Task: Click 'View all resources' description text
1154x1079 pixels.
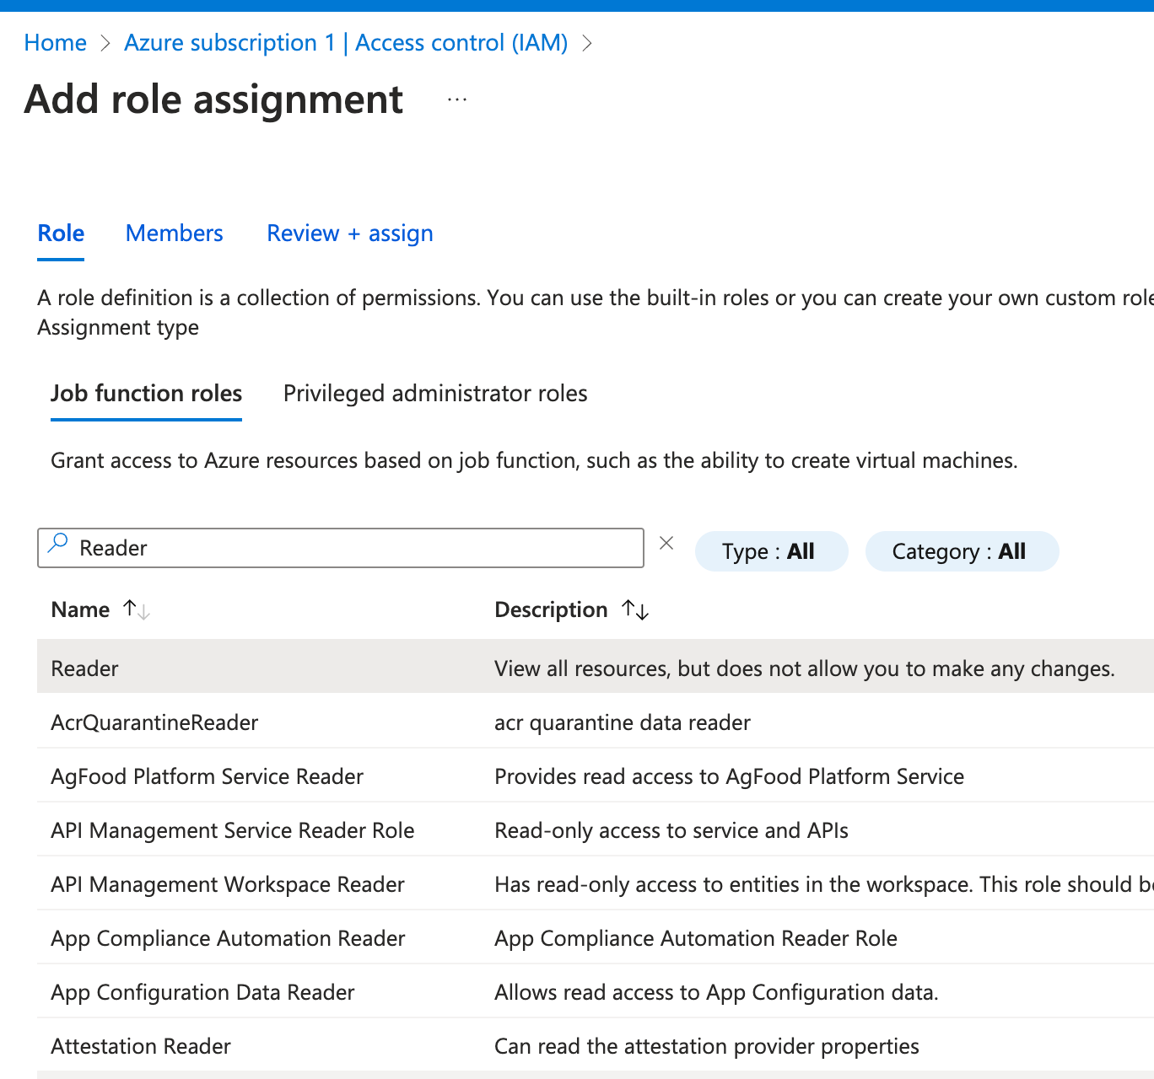Action: [x=805, y=668]
